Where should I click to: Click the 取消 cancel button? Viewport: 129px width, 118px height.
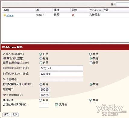[15, 115]
